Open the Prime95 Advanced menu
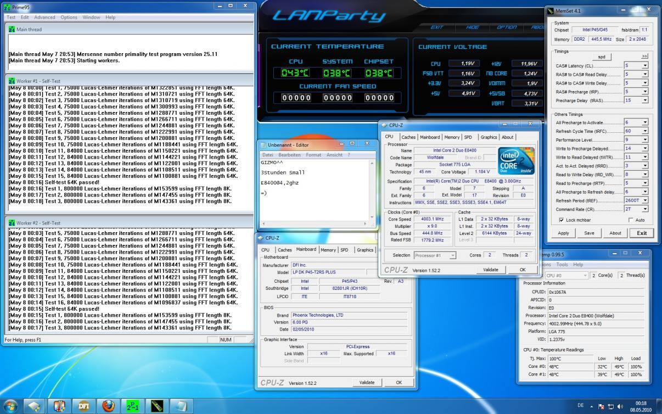The image size is (662, 414). 44,17
